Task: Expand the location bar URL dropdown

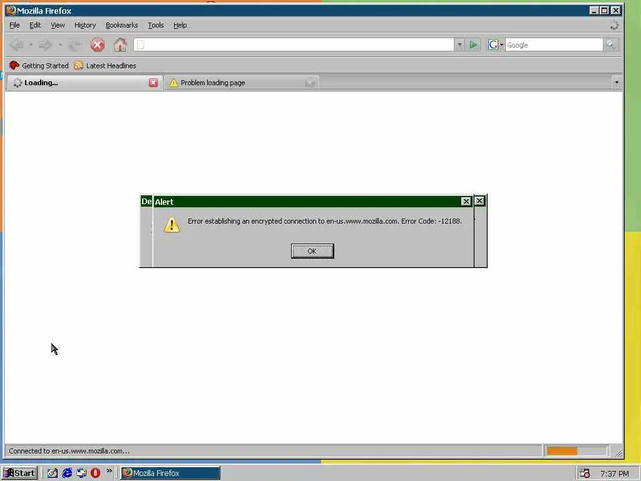Action: tap(459, 44)
